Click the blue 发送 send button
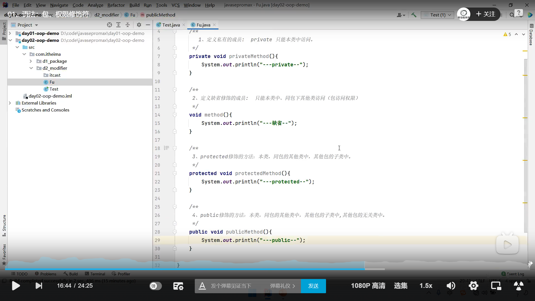The image size is (535, 301). (313, 286)
